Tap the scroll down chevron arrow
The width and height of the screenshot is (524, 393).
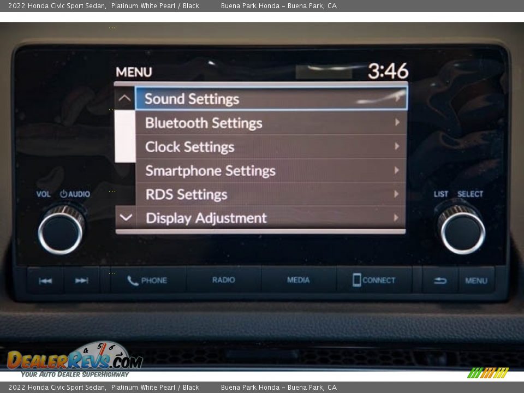[126, 218]
